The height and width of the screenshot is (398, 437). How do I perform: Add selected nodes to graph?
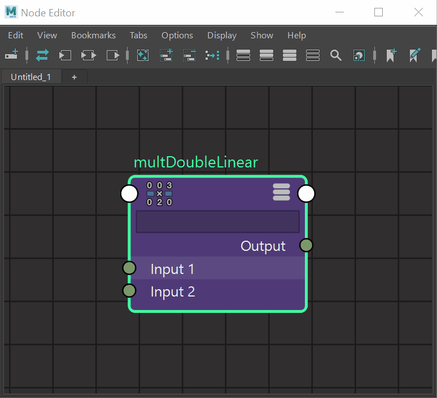(166, 55)
